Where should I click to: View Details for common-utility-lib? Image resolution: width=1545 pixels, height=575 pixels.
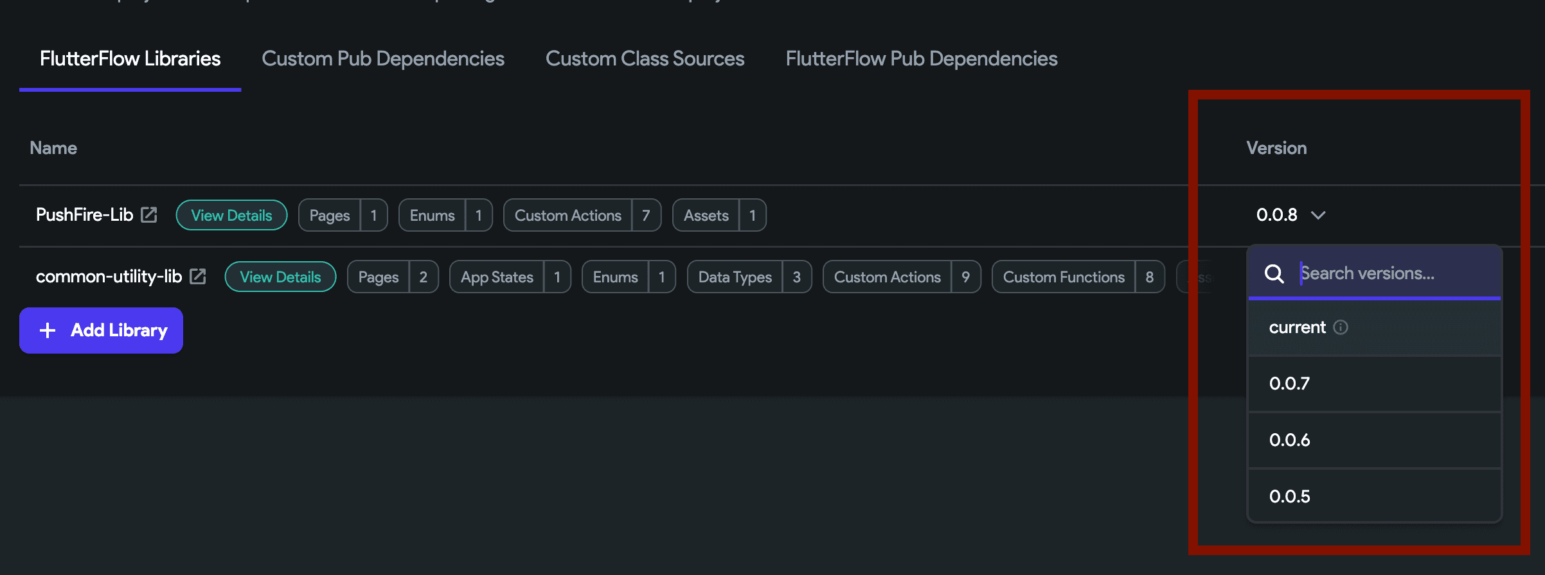coord(280,277)
